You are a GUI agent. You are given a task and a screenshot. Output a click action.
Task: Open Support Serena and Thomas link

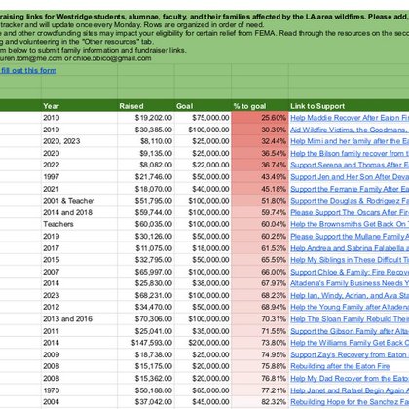(350, 165)
